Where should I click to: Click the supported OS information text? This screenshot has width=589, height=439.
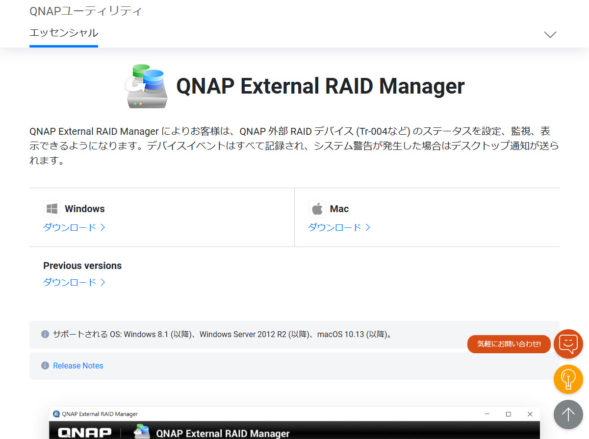(222, 335)
